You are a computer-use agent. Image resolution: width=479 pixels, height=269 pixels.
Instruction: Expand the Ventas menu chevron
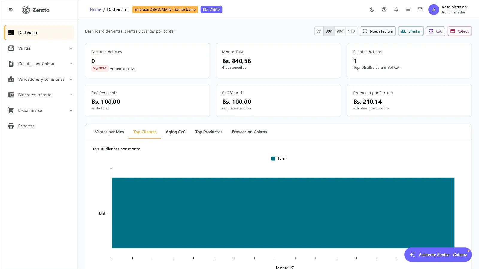point(71,48)
